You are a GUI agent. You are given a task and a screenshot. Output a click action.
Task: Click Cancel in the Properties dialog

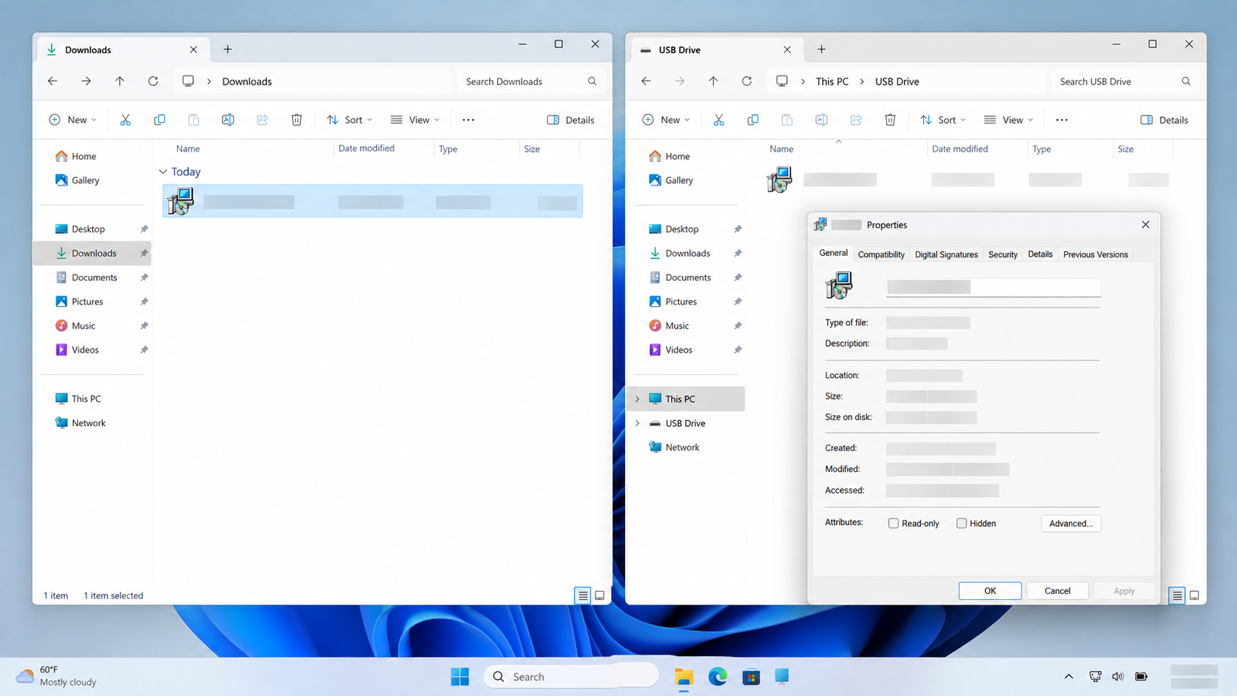(1057, 590)
